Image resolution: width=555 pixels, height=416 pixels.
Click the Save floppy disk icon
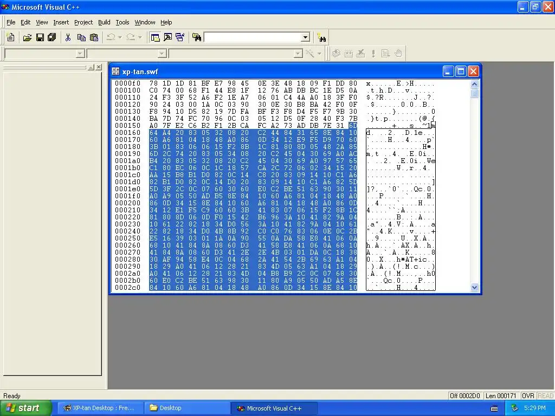[40, 37]
